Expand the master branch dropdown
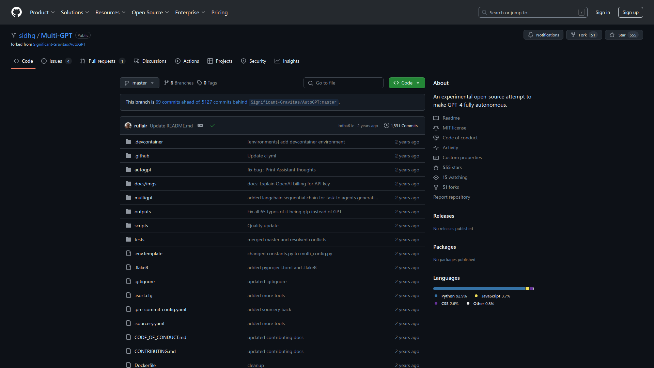 coord(152,83)
